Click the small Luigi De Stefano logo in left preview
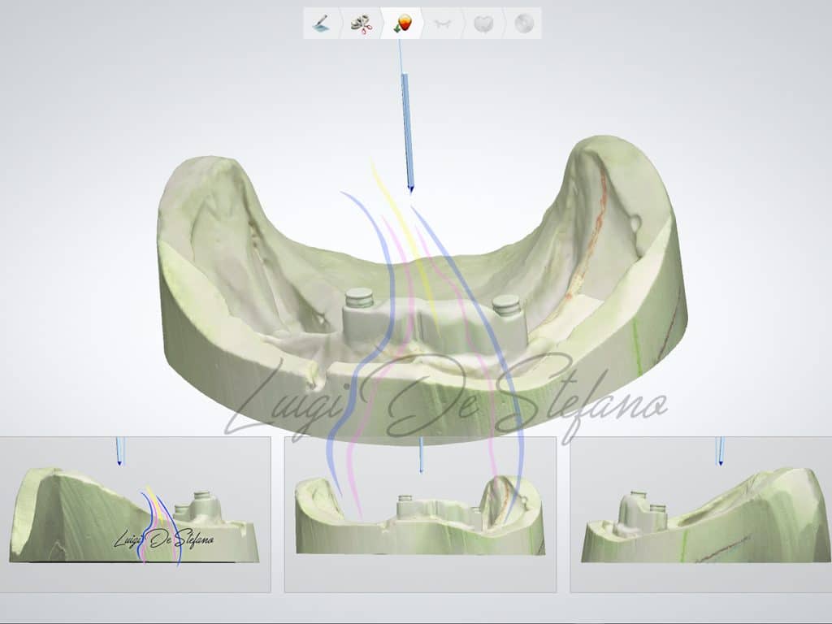832x624 pixels. (162, 539)
